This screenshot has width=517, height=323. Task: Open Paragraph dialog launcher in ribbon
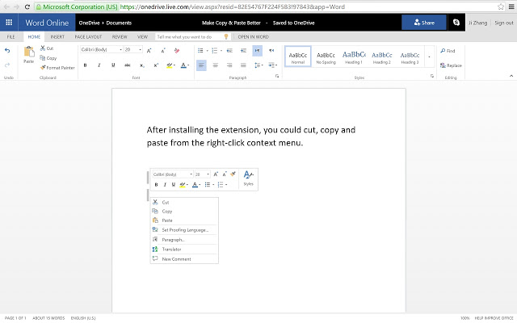tap(277, 76)
